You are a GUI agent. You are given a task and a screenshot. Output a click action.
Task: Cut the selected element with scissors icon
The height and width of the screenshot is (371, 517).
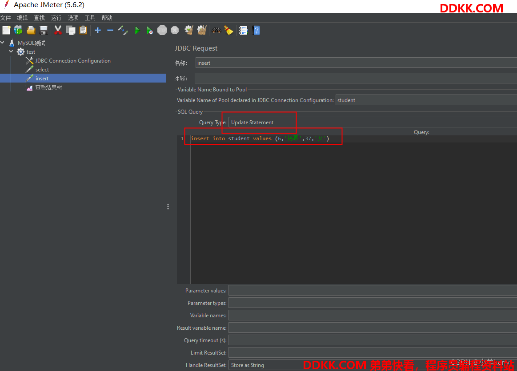58,30
